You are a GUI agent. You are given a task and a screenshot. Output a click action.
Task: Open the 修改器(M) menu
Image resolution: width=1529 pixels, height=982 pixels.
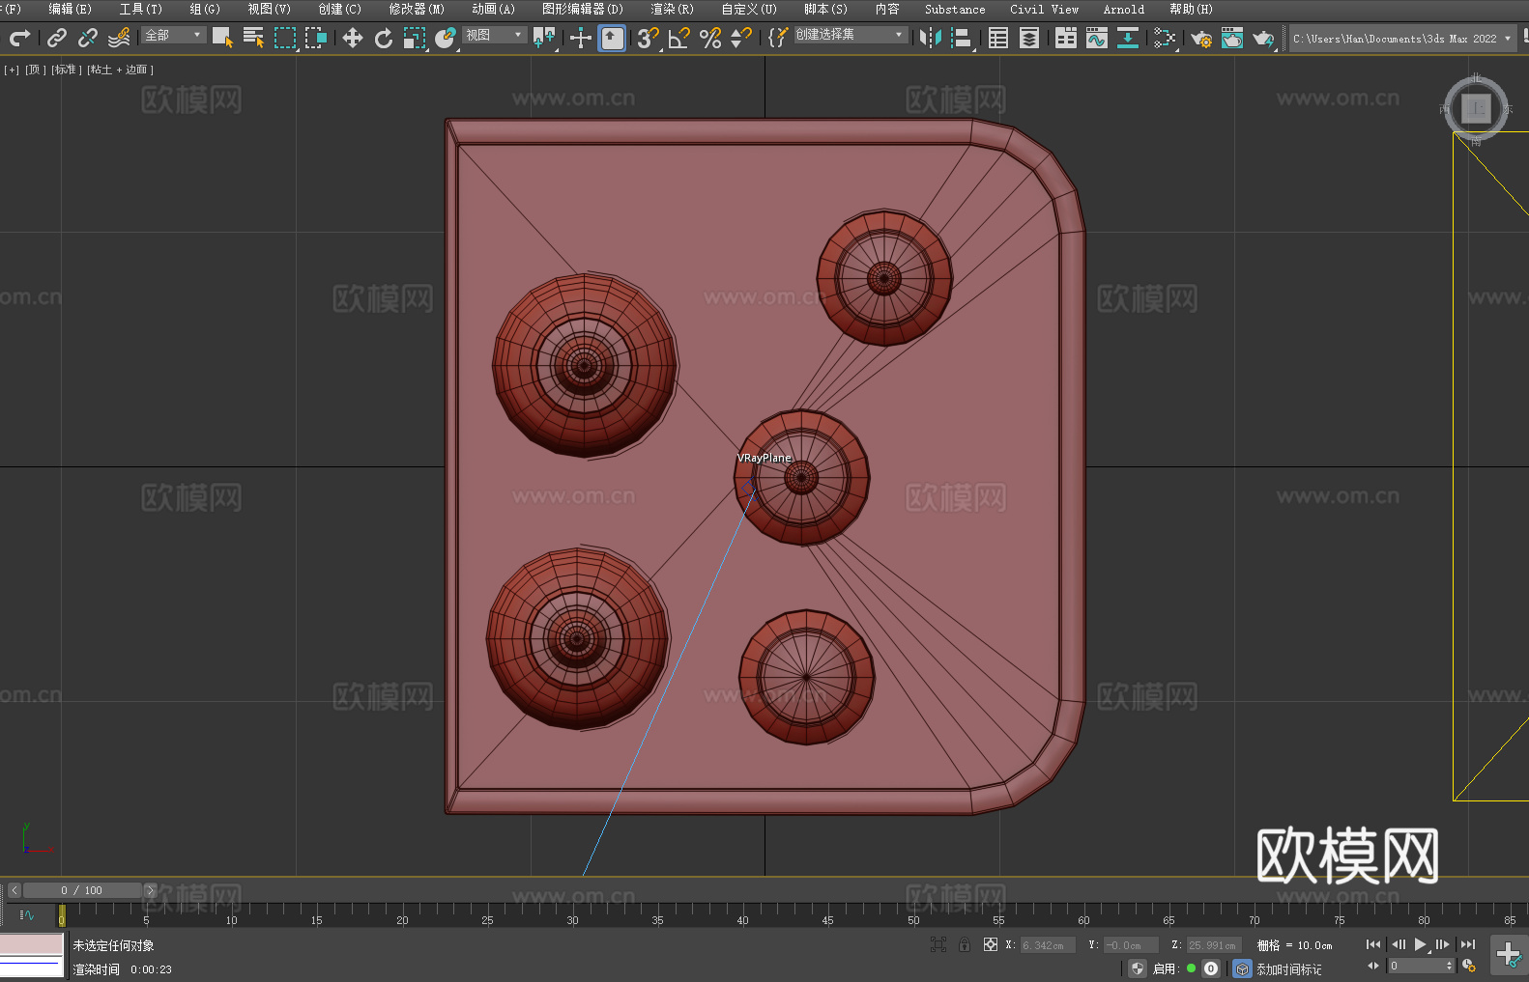point(417,9)
